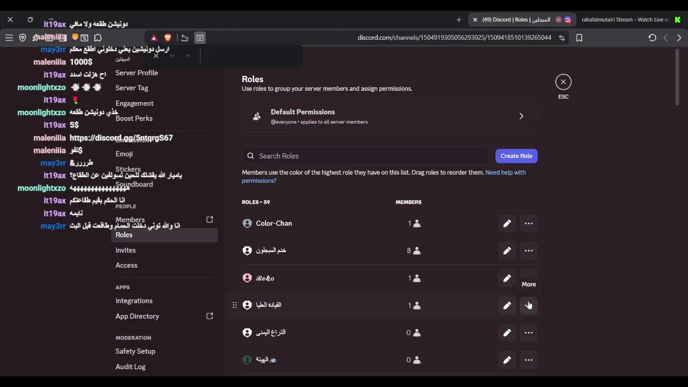Open More menu for الهيئة role
This screenshot has height=387, width=688.
pyautogui.click(x=528, y=360)
